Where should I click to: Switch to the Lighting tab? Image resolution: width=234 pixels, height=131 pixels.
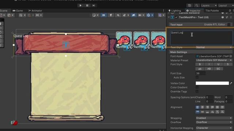(175, 11)
